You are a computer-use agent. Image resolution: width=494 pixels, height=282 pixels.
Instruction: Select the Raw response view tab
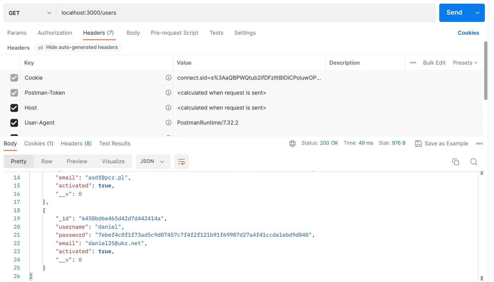pyautogui.click(x=47, y=161)
